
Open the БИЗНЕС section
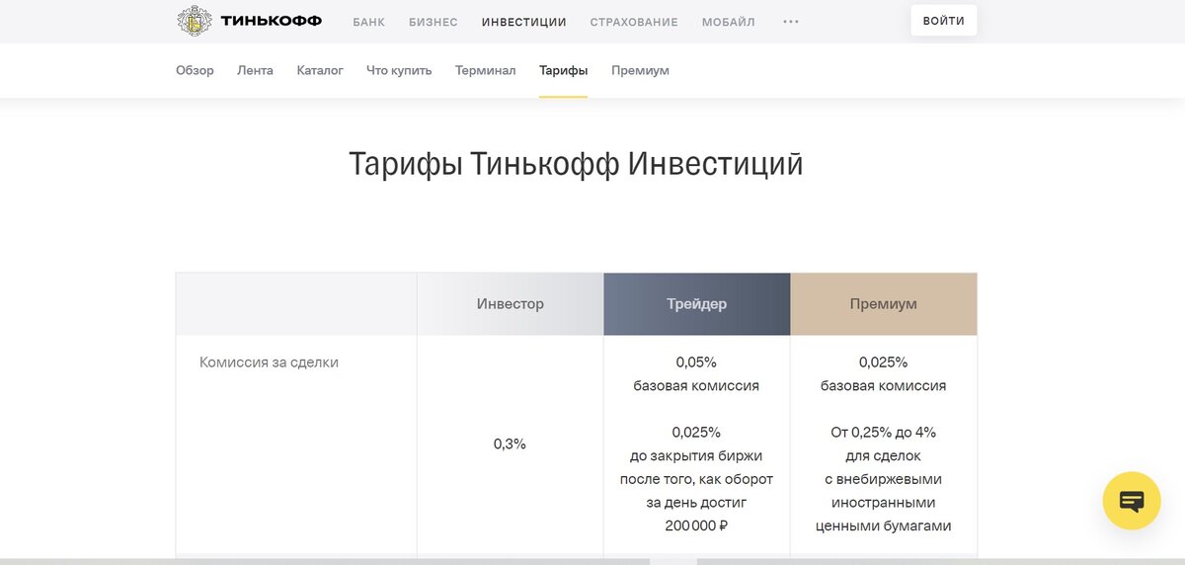tap(434, 22)
